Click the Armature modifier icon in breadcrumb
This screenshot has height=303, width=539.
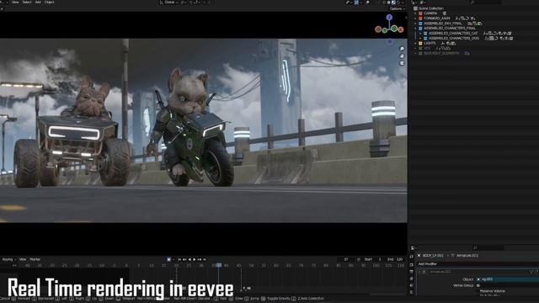tap(453, 256)
